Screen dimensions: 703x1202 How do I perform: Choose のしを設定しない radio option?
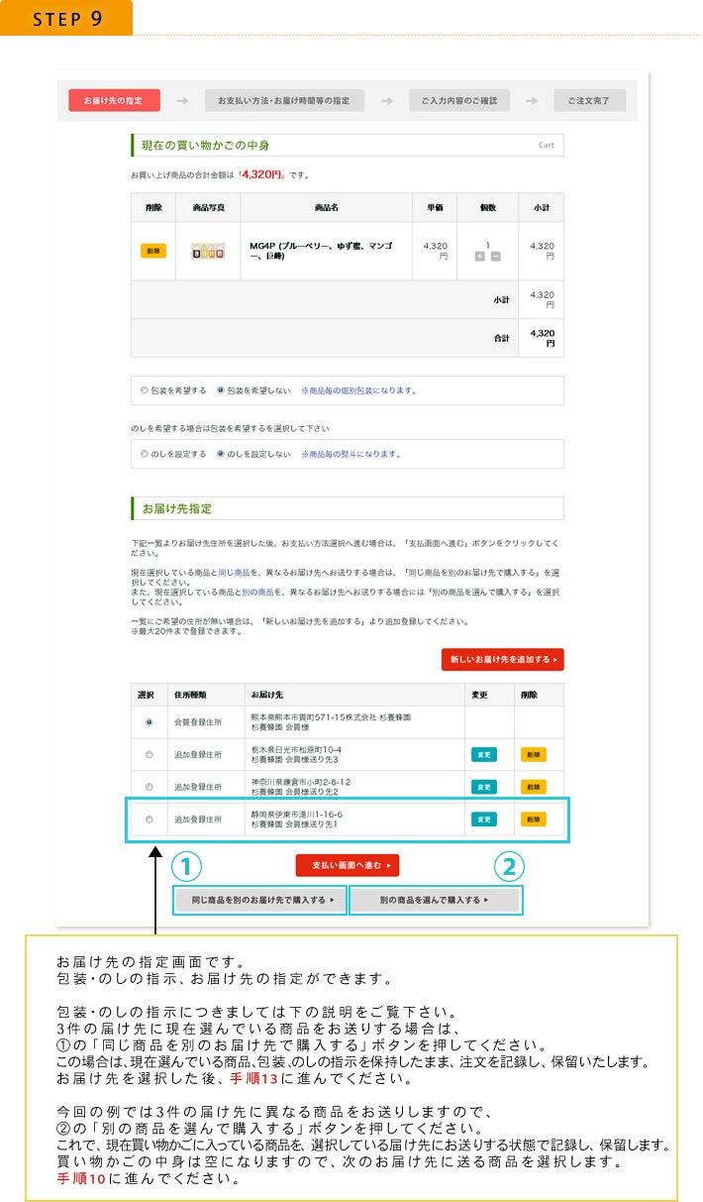pyautogui.click(x=221, y=454)
